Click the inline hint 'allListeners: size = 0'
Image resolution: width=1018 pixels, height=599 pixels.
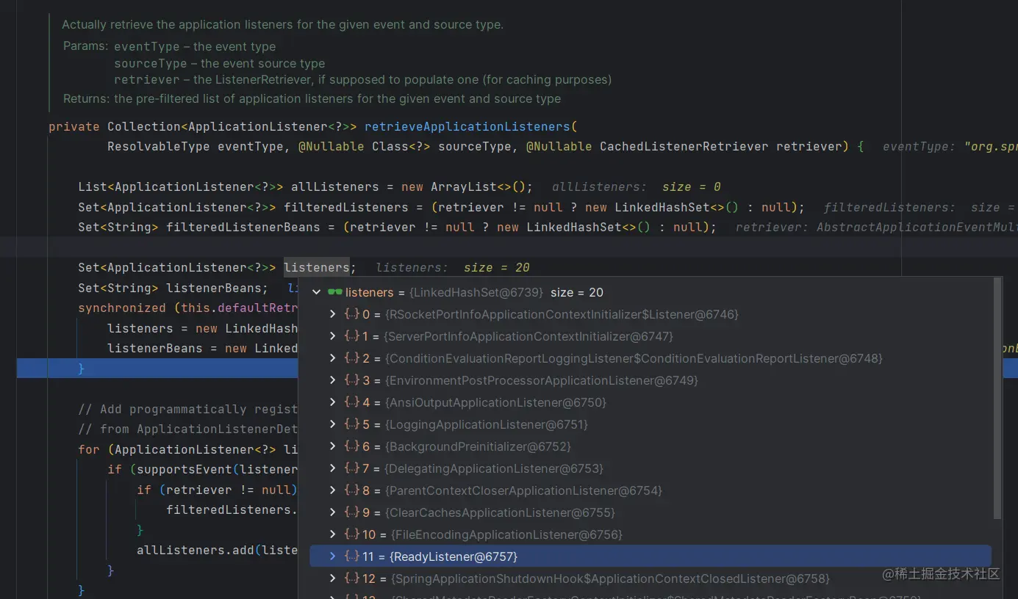(637, 186)
